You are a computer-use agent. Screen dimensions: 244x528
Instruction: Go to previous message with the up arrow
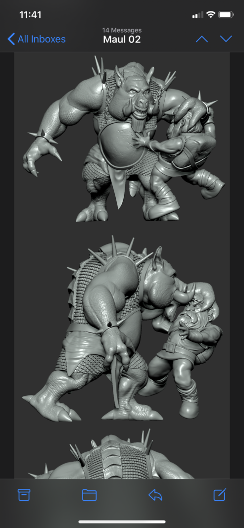coord(201,39)
